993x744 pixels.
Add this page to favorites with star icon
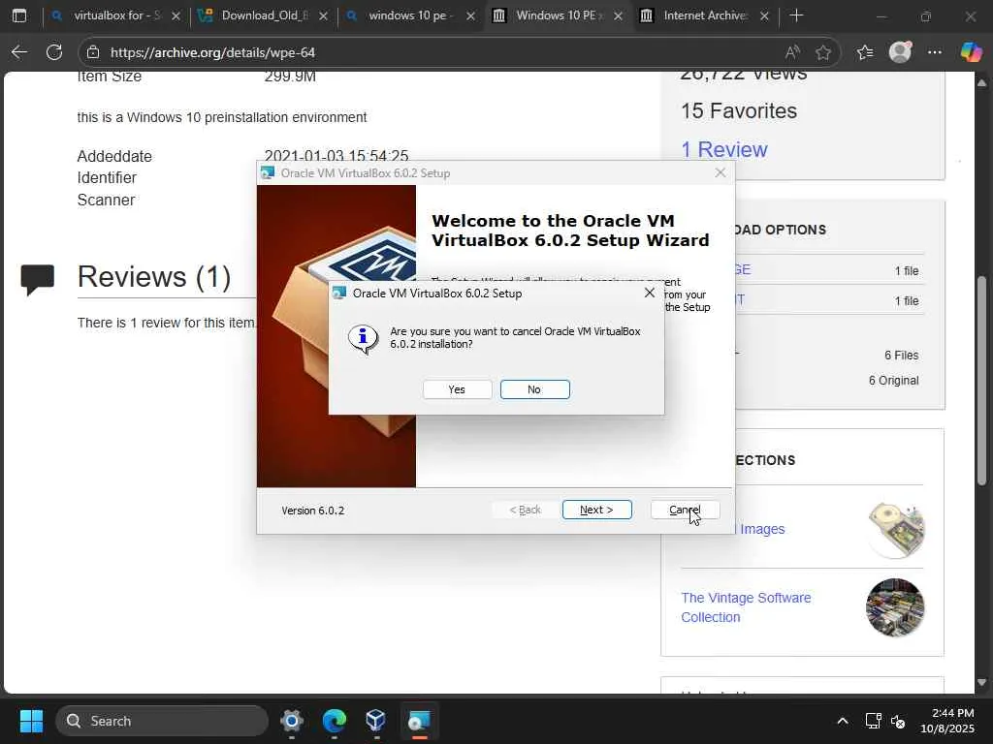point(823,52)
